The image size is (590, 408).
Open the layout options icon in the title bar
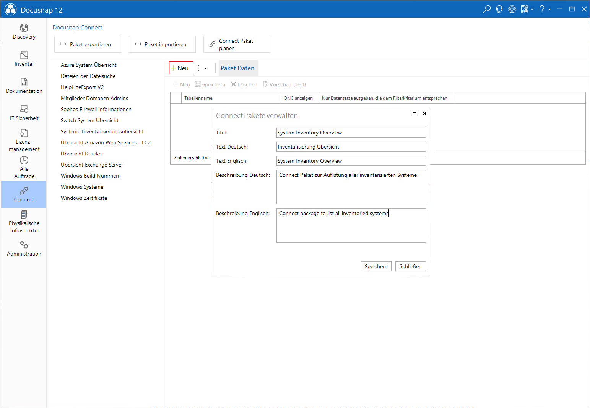click(x=527, y=9)
